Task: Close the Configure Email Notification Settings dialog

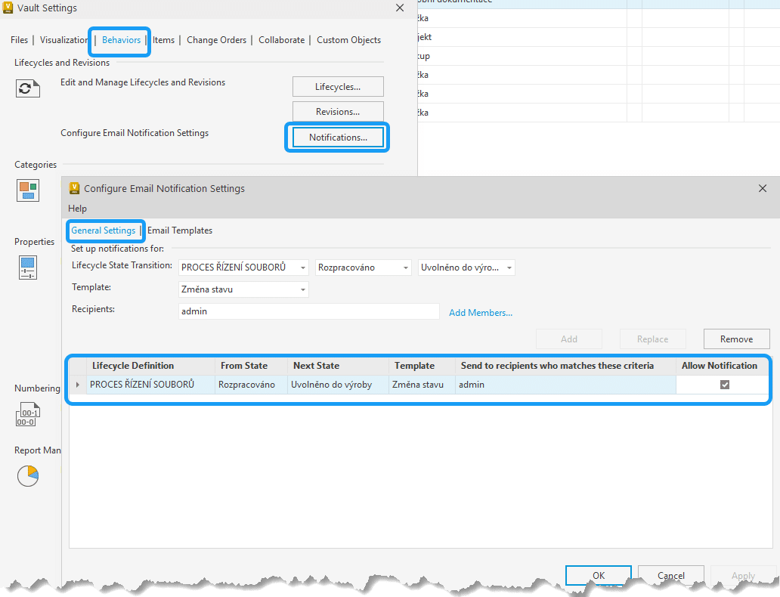Action: (762, 188)
